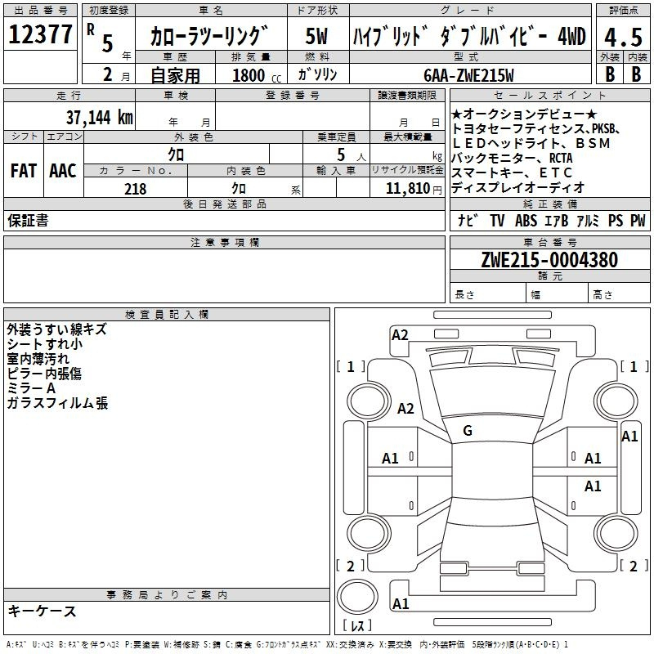Click the A1 mark on the far right edge
The height and width of the screenshot is (654, 654).
(629, 437)
